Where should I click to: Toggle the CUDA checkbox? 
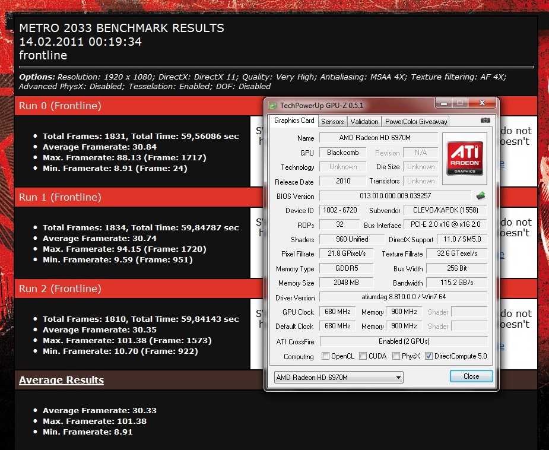click(x=363, y=356)
